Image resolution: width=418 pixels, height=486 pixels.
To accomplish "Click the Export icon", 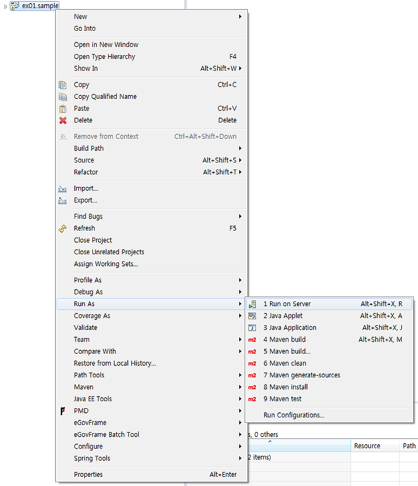I will pos(63,200).
